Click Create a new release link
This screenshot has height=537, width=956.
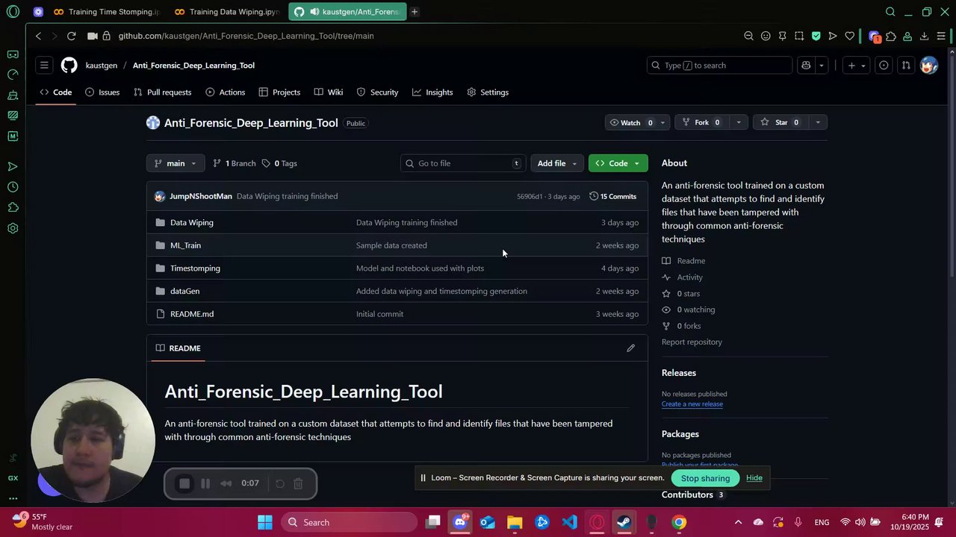pyautogui.click(x=692, y=404)
